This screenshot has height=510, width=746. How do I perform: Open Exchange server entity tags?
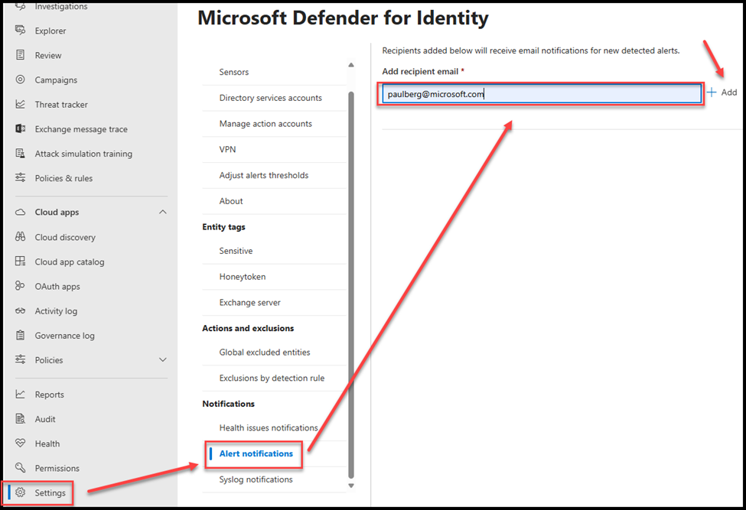(249, 302)
